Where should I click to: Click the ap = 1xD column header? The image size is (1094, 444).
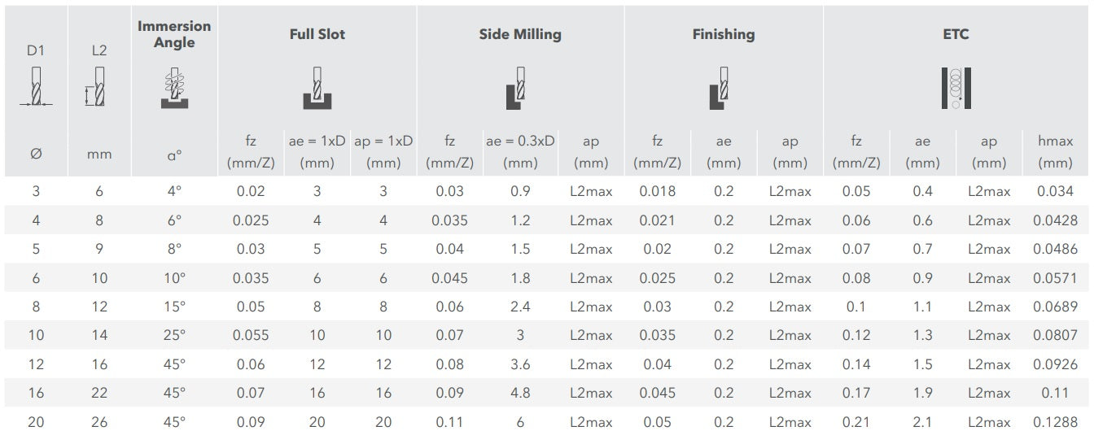pyautogui.click(x=383, y=152)
